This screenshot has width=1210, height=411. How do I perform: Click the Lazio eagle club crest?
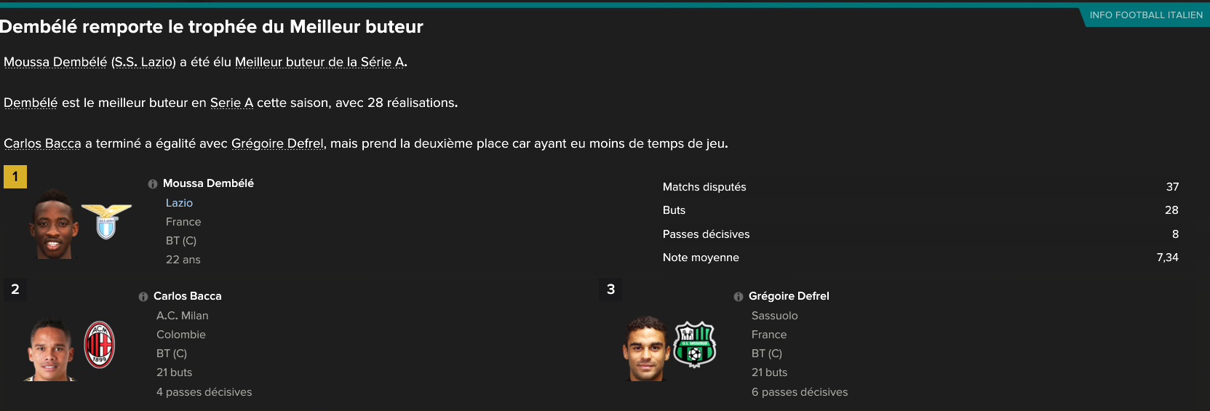(x=106, y=221)
